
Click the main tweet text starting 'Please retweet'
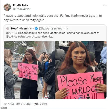click(53, 18)
